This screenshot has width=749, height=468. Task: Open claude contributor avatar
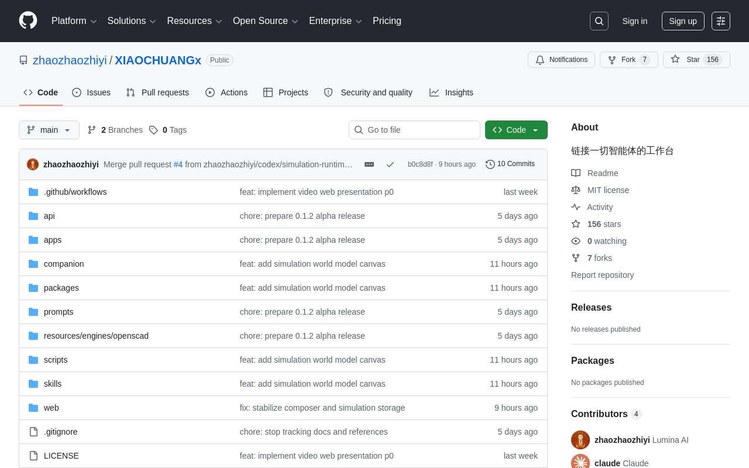click(580, 462)
